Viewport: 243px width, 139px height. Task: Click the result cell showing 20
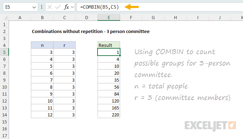point(109,73)
